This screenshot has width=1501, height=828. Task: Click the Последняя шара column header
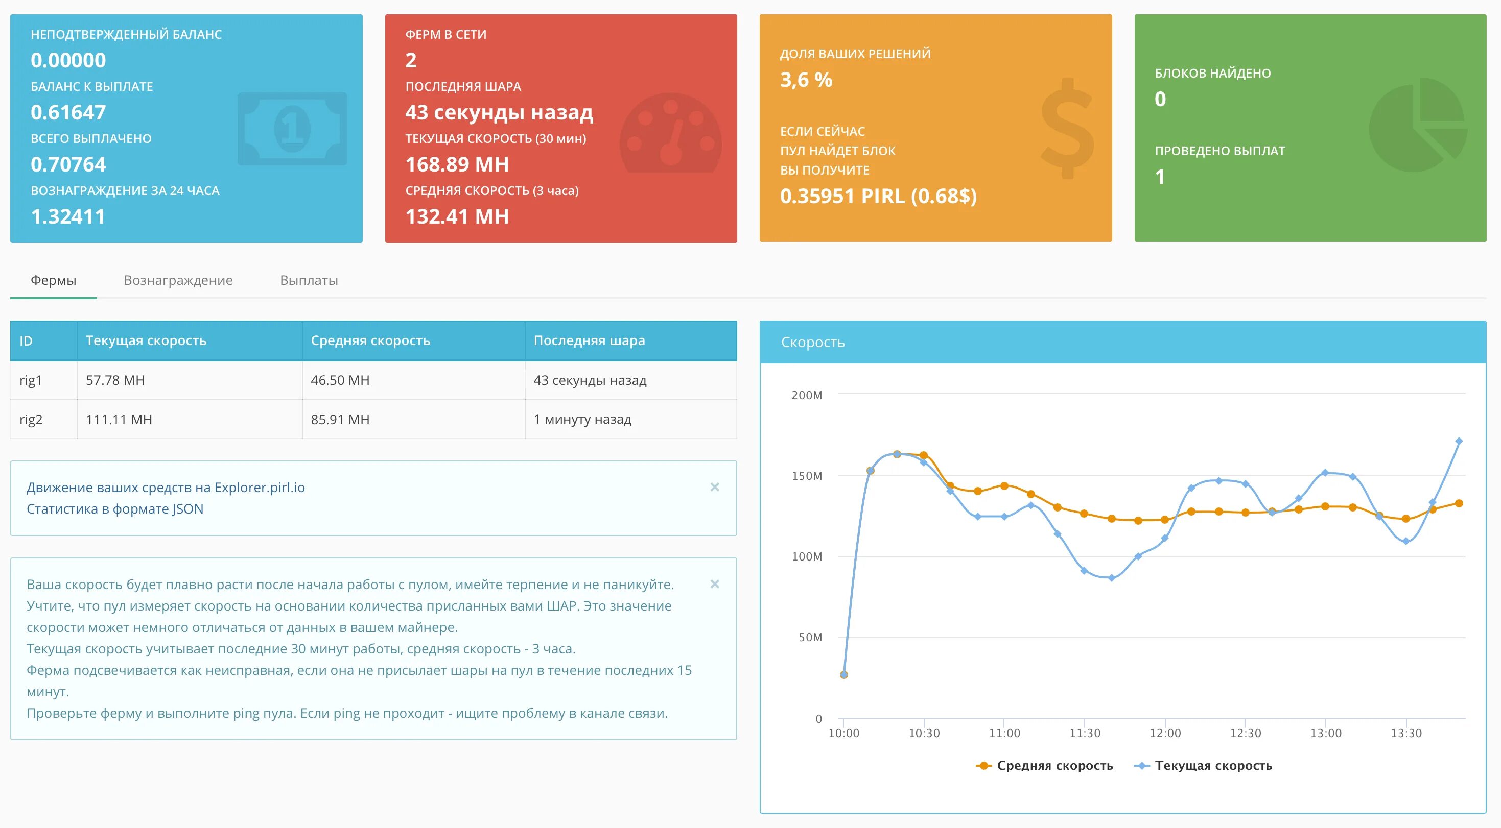pyautogui.click(x=589, y=340)
